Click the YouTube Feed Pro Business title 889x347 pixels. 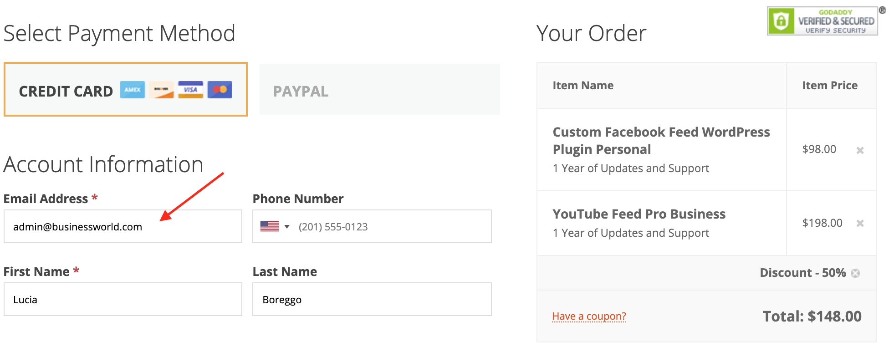pos(639,214)
